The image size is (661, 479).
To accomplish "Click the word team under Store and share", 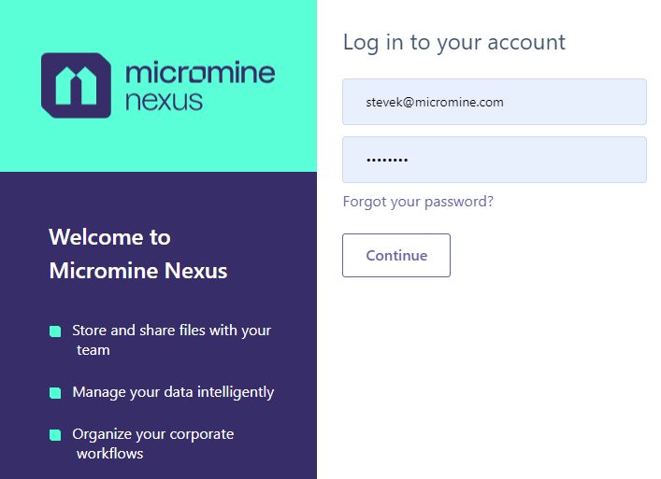I will (93, 350).
